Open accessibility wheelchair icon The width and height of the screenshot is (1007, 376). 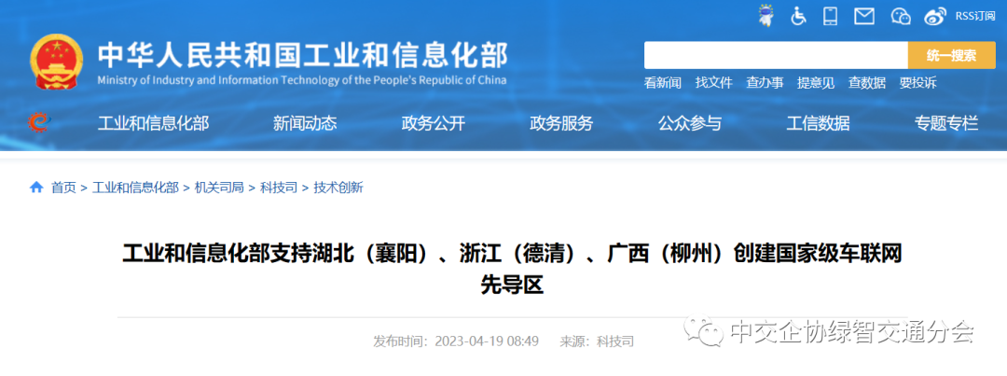[x=798, y=16]
